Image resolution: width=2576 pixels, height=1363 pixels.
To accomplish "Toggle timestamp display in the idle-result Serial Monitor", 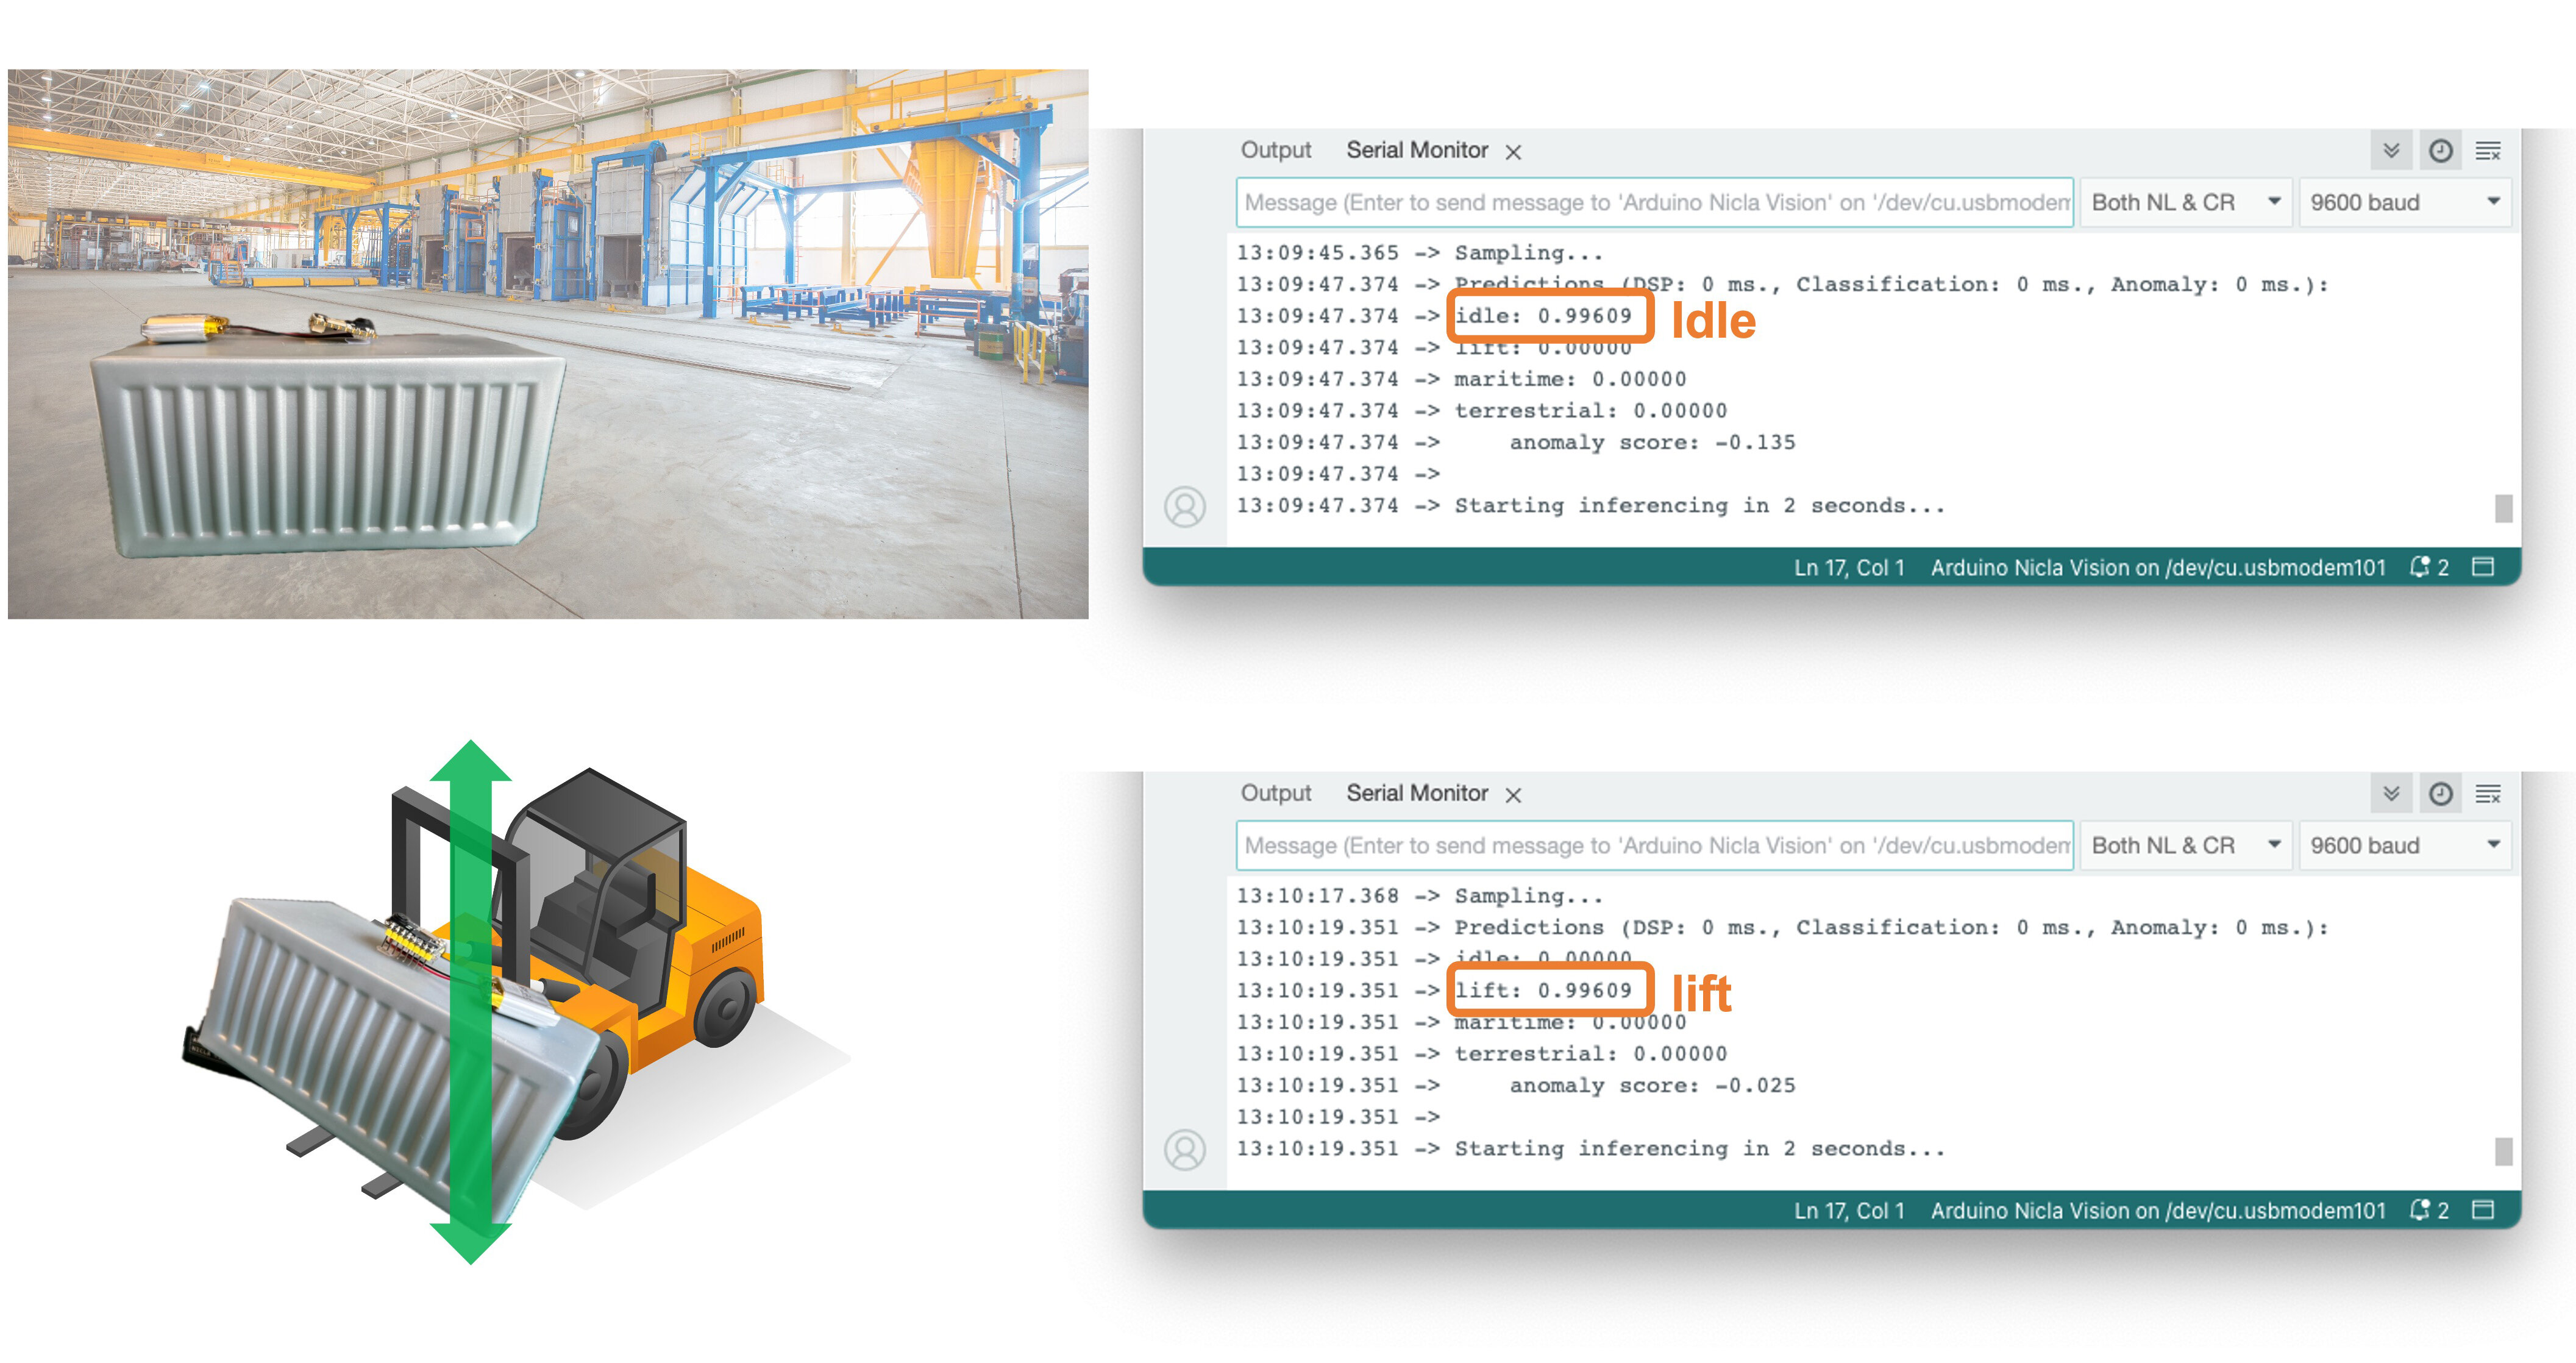I will coord(2440,151).
